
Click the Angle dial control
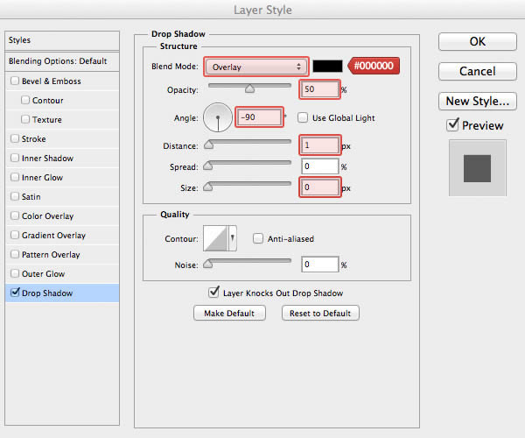(218, 117)
